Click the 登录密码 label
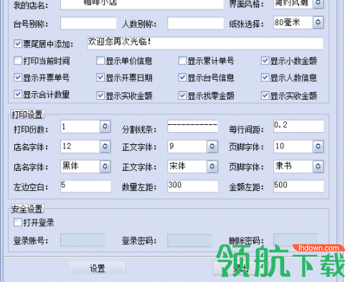Screen dimensions: 345x282 [139, 240]
